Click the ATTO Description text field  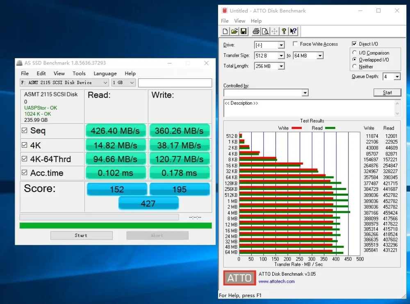point(309,108)
